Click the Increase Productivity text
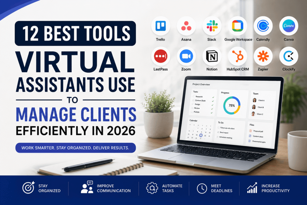The image size is (307, 205). click(276, 188)
